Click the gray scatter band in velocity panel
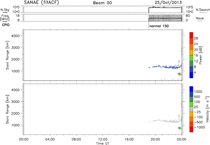Image resolution: width=210 pixels, height=145 pixels. 165,121
